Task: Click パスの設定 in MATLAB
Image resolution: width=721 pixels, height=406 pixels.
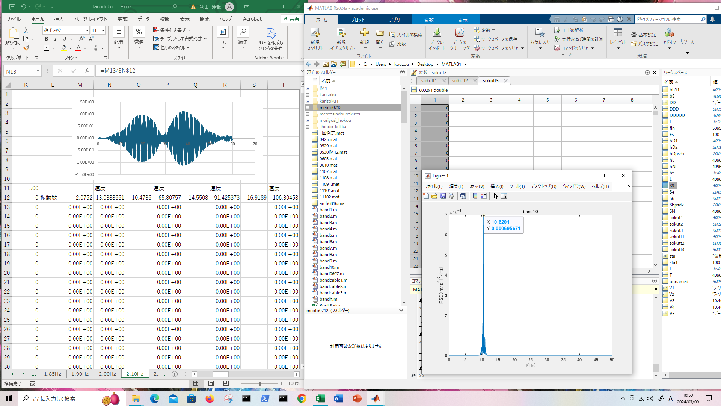Action: click(x=644, y=44)
